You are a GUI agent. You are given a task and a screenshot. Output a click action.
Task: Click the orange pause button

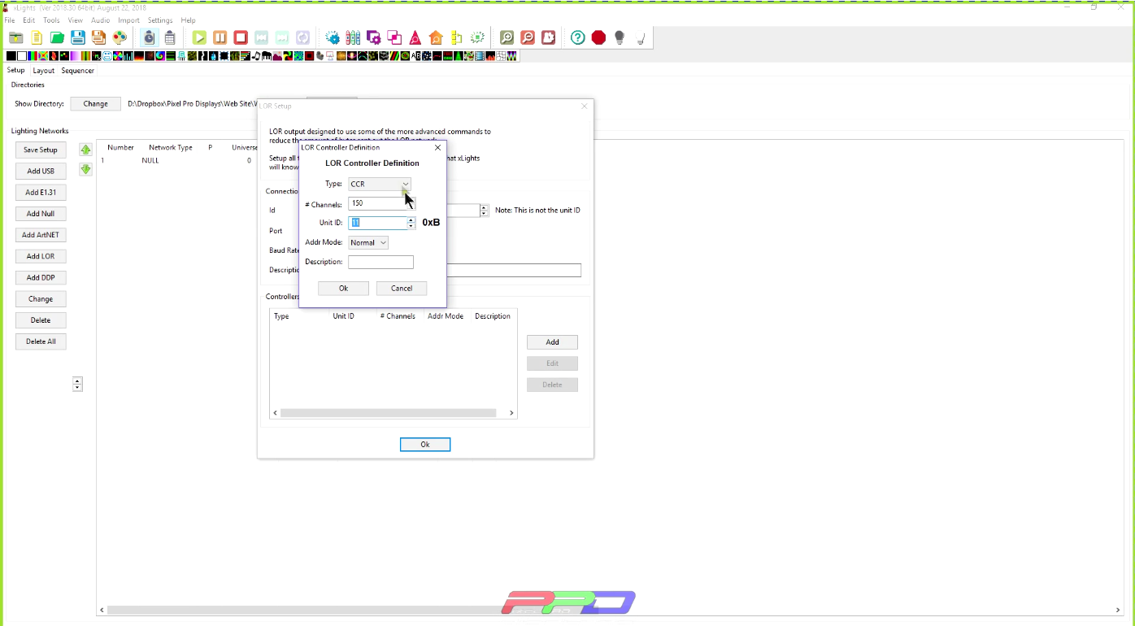(220, 37)
